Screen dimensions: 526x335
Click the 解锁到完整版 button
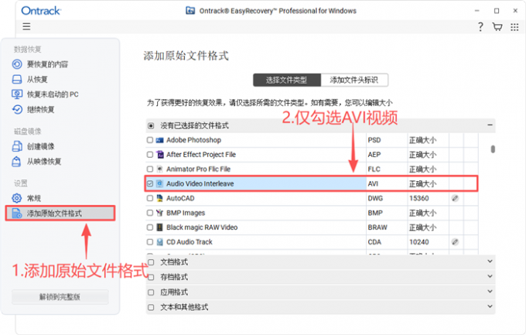[60, 297]
